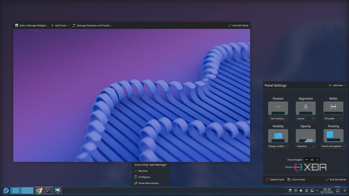The image size is (349, 196).
Task: Click the display configuration tray icon
Action: click(x=312, y=191)
